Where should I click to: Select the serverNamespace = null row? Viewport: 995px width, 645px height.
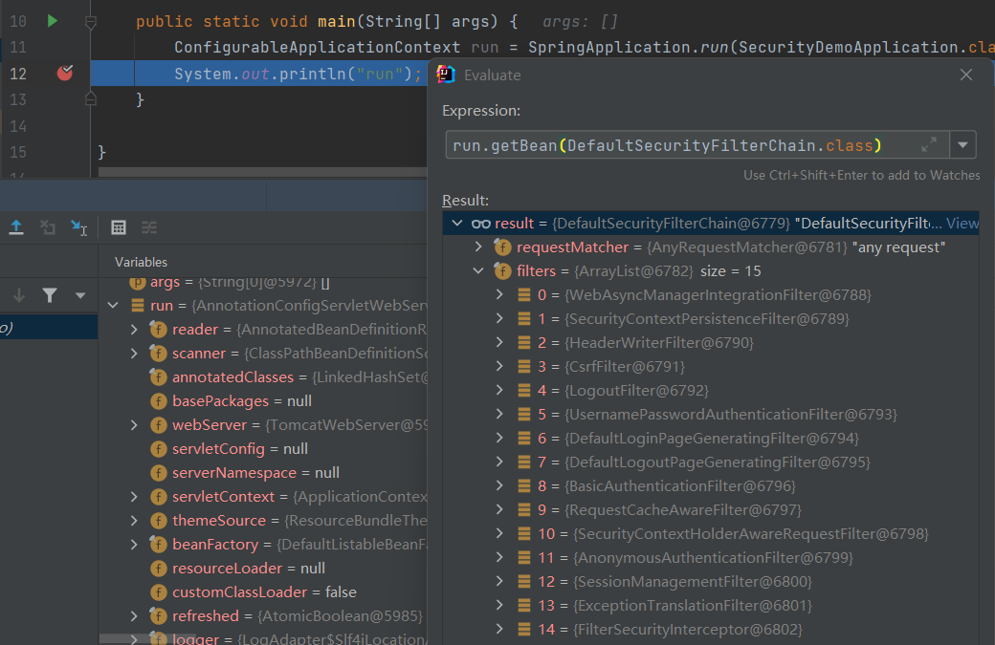263,473
